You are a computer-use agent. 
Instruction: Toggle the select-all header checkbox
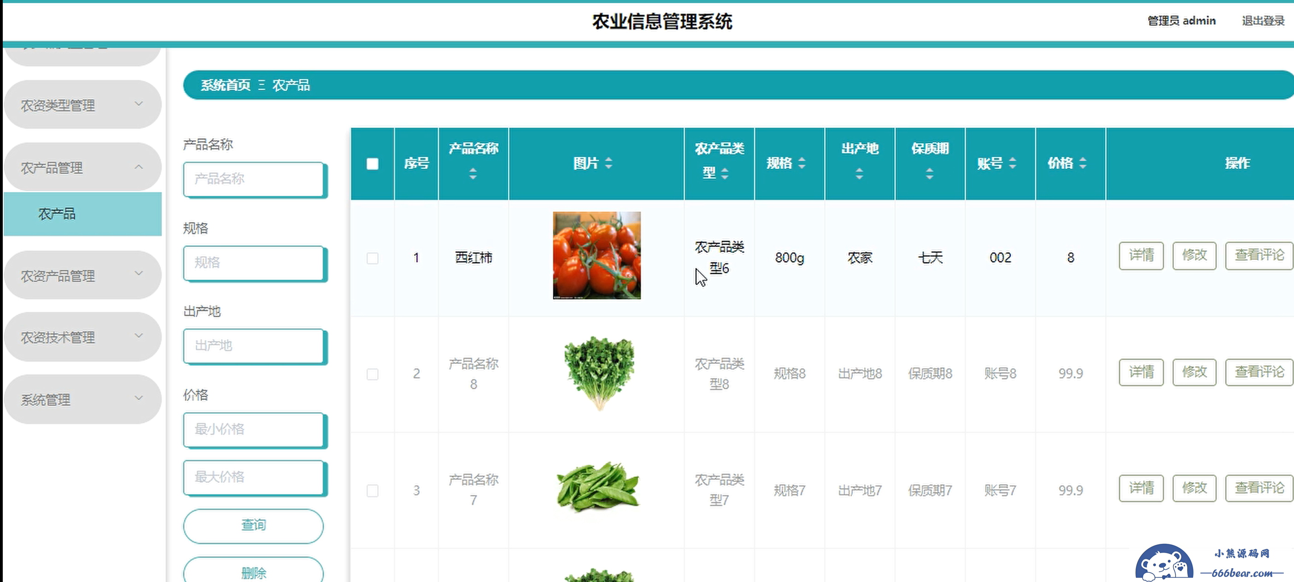click(372, 164)
